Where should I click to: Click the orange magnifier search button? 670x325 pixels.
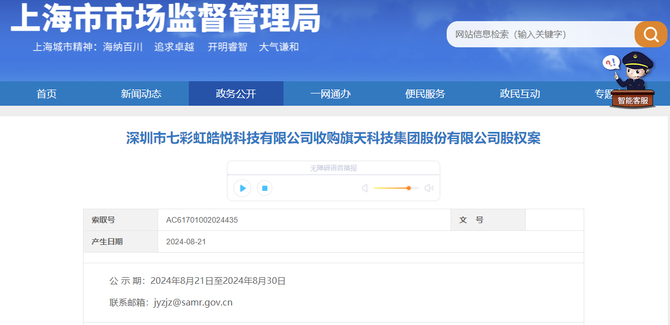[x=651, y=35]
